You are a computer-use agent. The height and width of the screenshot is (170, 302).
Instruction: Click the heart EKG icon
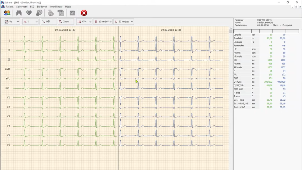click(29, 13)
